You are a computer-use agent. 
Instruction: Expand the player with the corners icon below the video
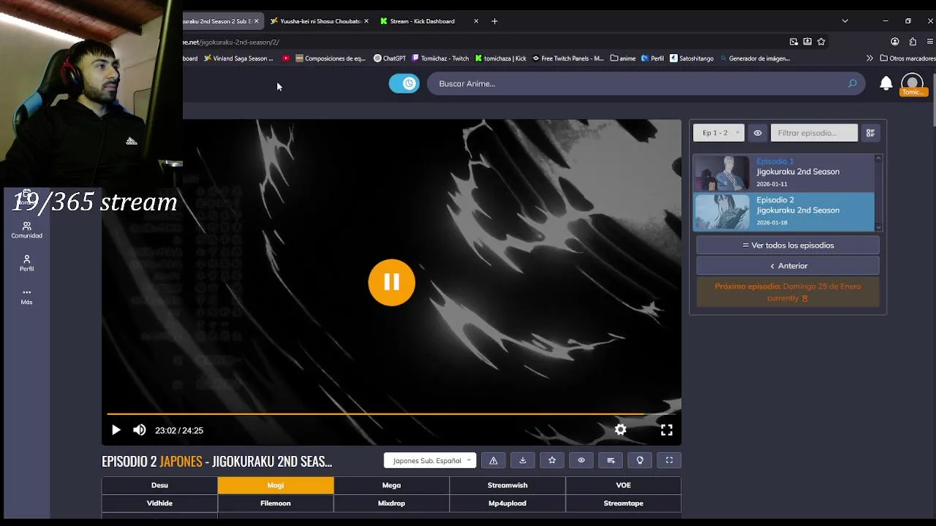point(669,460)
